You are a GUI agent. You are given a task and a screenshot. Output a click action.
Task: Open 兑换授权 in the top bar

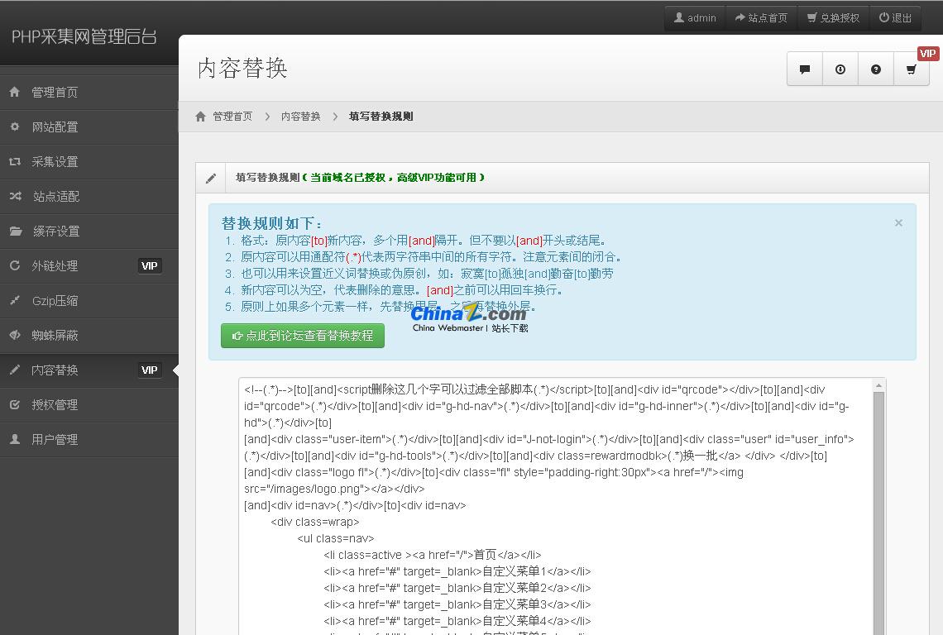833,18
